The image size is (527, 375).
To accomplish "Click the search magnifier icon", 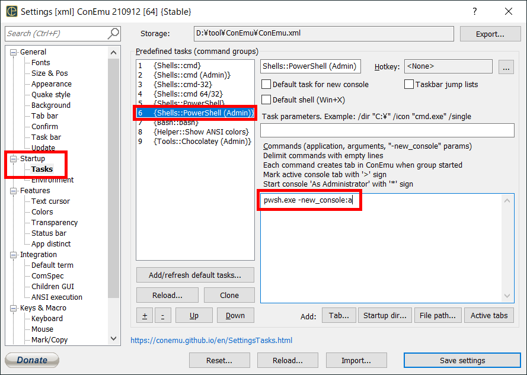I will click(x=113, y=34).
